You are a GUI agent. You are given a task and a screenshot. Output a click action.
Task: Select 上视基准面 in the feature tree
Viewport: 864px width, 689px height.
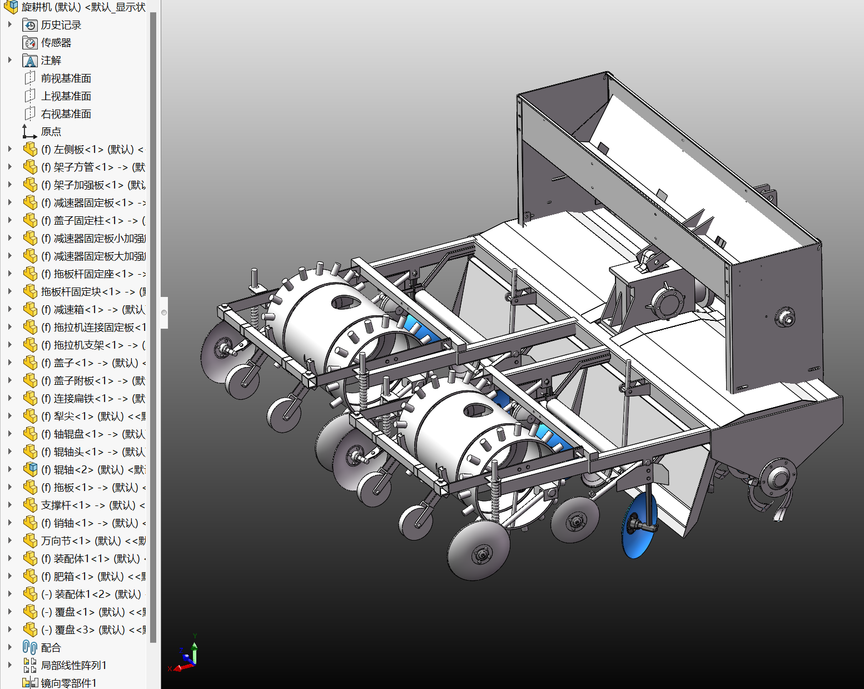66,96
